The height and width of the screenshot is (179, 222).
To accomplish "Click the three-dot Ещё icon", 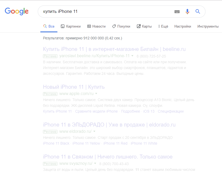I will (x=159, y=26).
